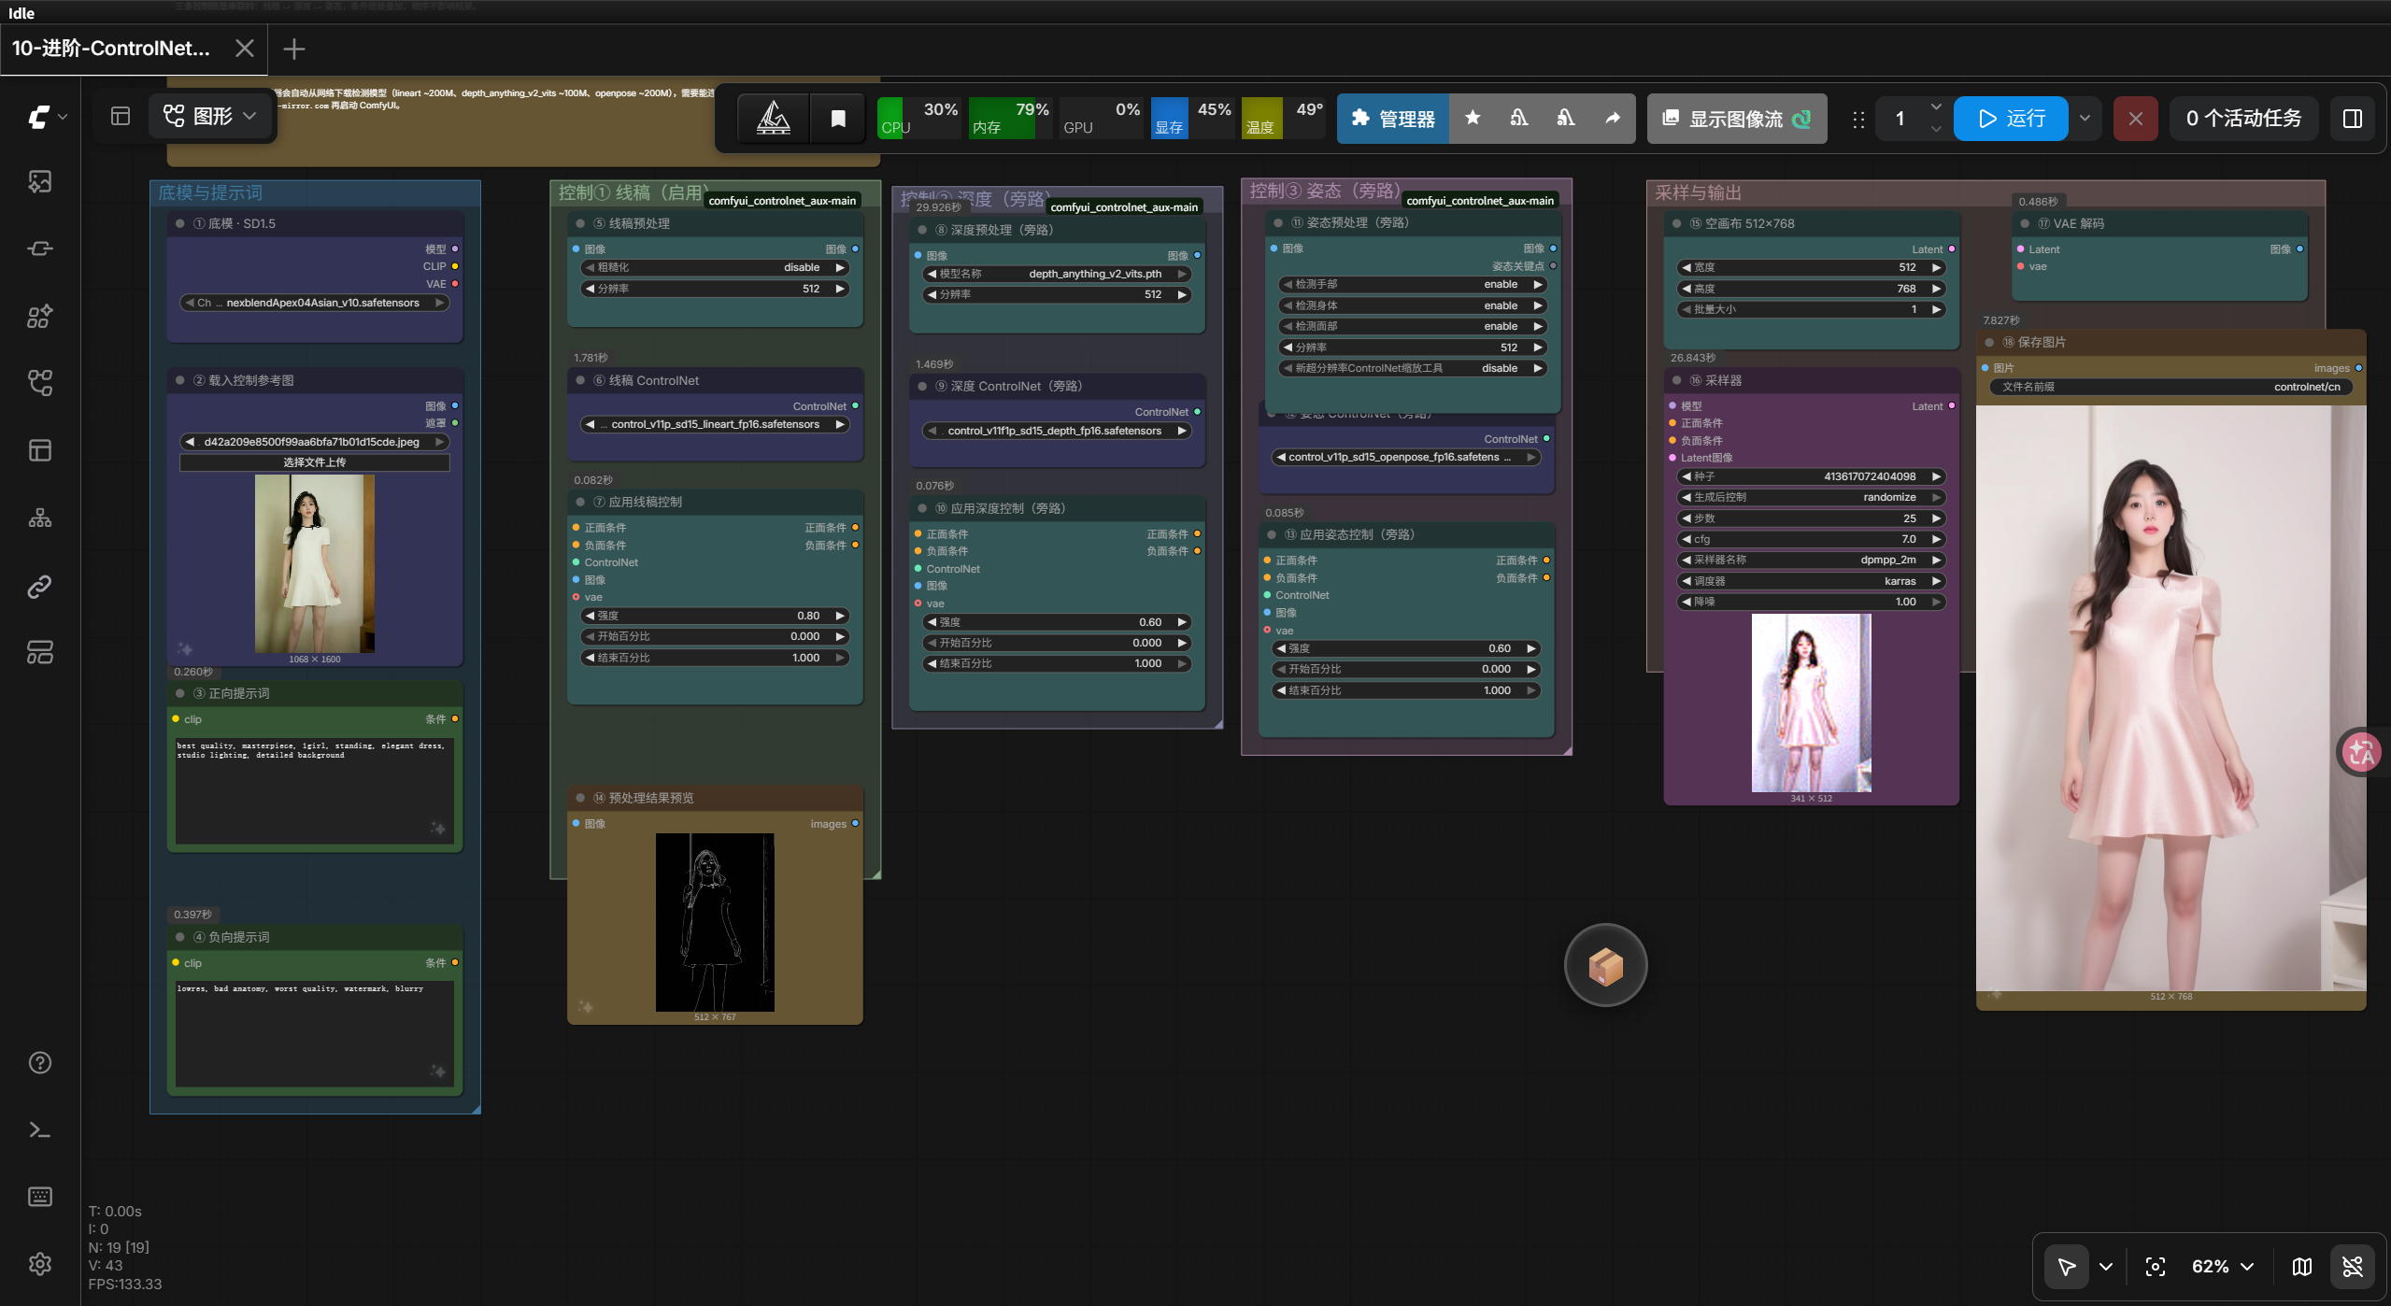Click 文件名前缀 controlnet/cn field
Image resolution: width=2391 pixels, height=1306 pixels.
2171,387
